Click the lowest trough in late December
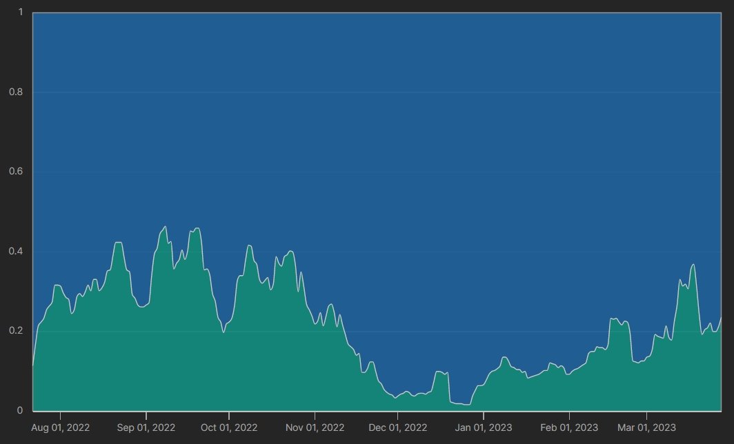 [466, 404]
